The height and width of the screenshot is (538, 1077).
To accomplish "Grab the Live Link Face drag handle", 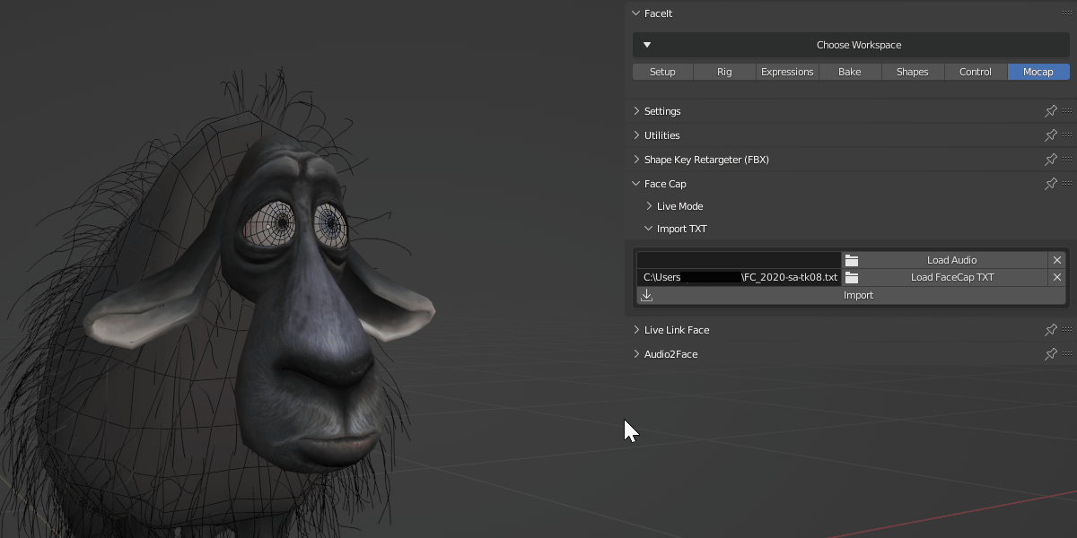I will [1066, 330].
